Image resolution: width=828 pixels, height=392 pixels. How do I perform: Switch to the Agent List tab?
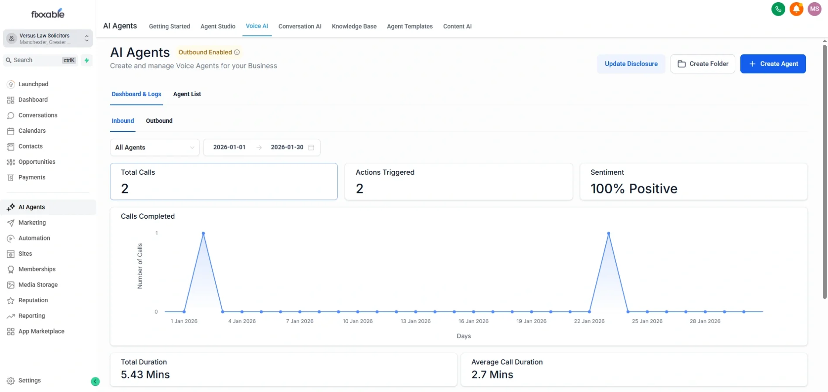click(x=187, y=94)
